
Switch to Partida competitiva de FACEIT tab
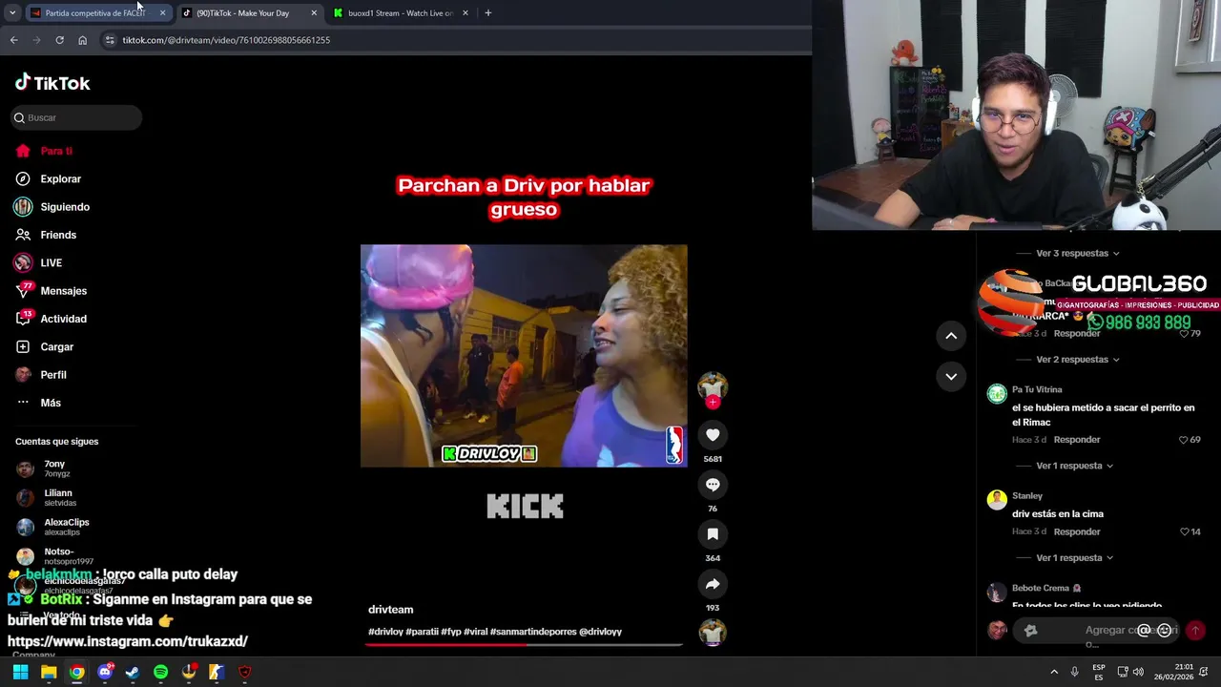(95, 13)
